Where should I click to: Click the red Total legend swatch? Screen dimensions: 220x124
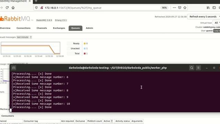click(85, 53)
